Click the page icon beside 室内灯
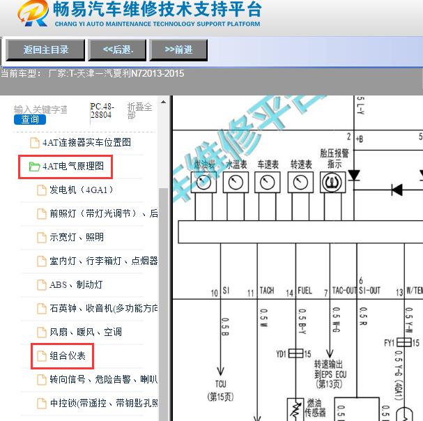The image size is (423, 421). click(x=42, y=261)
